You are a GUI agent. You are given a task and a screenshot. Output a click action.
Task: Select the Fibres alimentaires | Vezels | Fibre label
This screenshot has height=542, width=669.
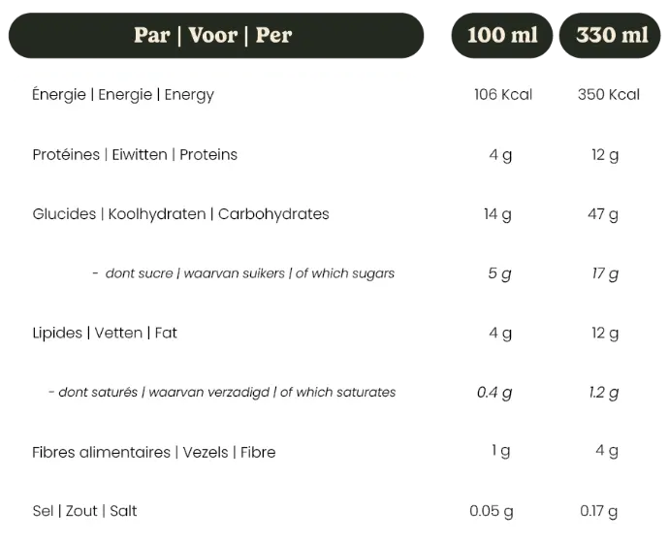[154, 452]
